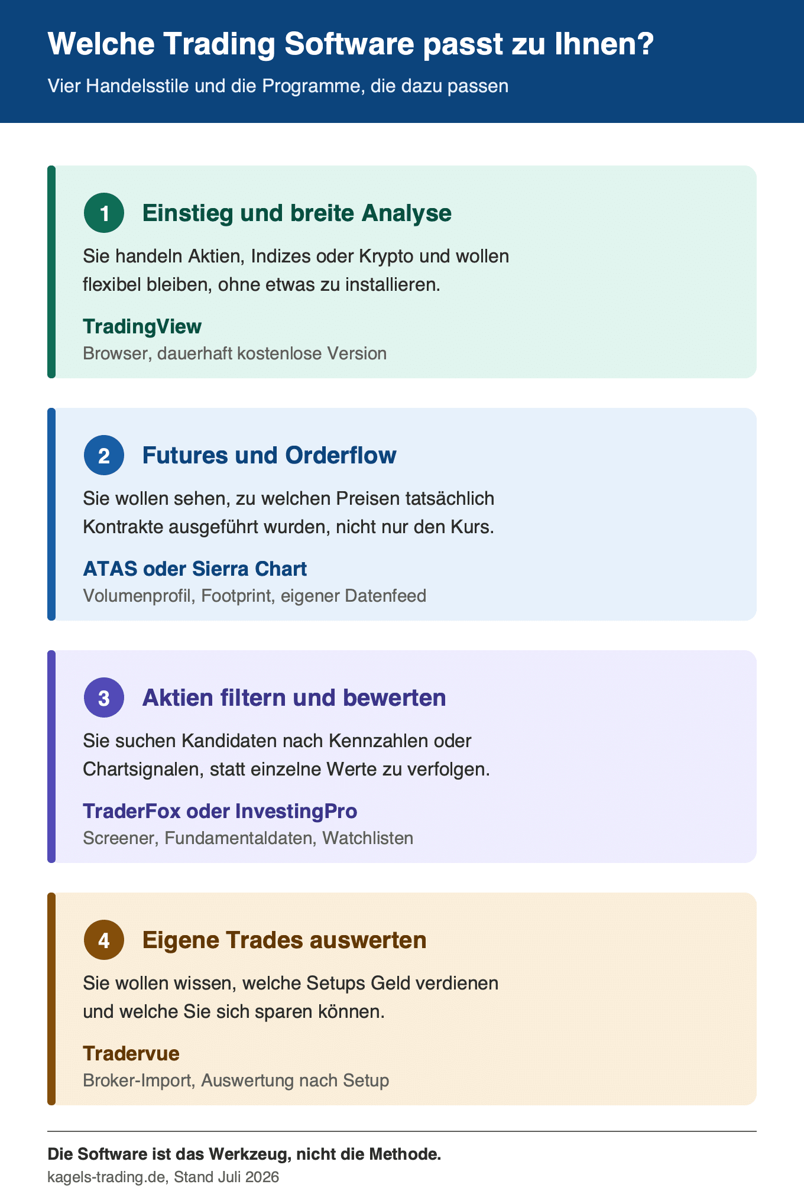The height and width of the screenshot is (1194, 804).
Task: Click heading Einstieg und breite Analyse
Action: [x=297, y=213]
